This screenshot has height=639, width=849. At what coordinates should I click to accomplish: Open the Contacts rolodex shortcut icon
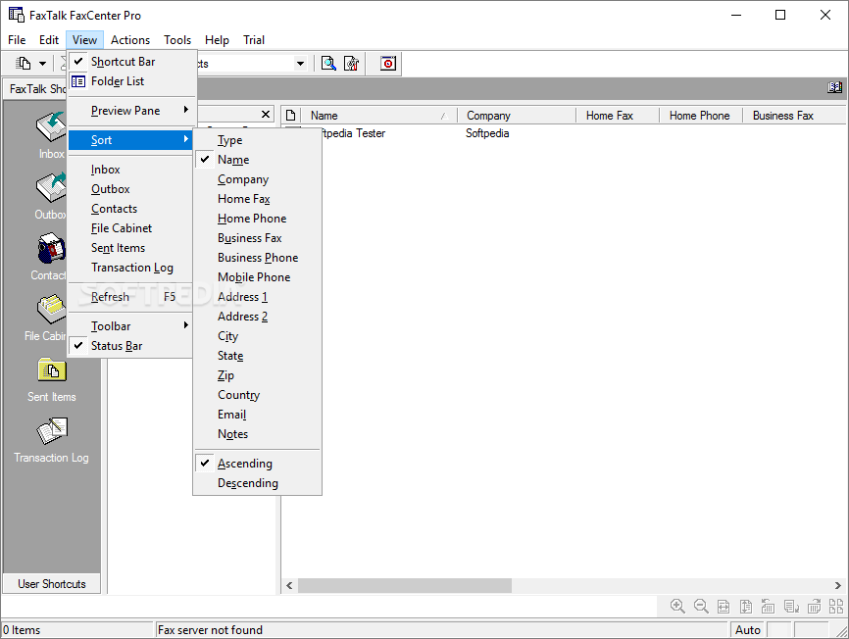pyautogui.click(x=51, y=250)
